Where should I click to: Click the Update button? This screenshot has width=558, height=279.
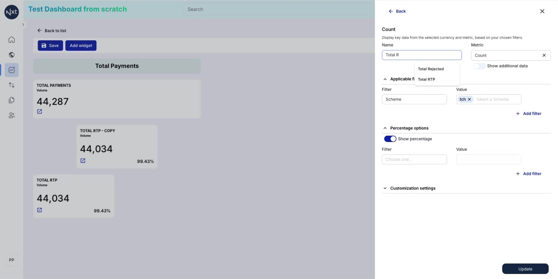pyautogui.click(x=525, y=269)
